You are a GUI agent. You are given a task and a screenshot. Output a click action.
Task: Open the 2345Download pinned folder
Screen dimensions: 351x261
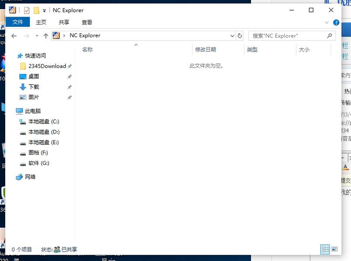pyautogui.click(x=47, y=66)
